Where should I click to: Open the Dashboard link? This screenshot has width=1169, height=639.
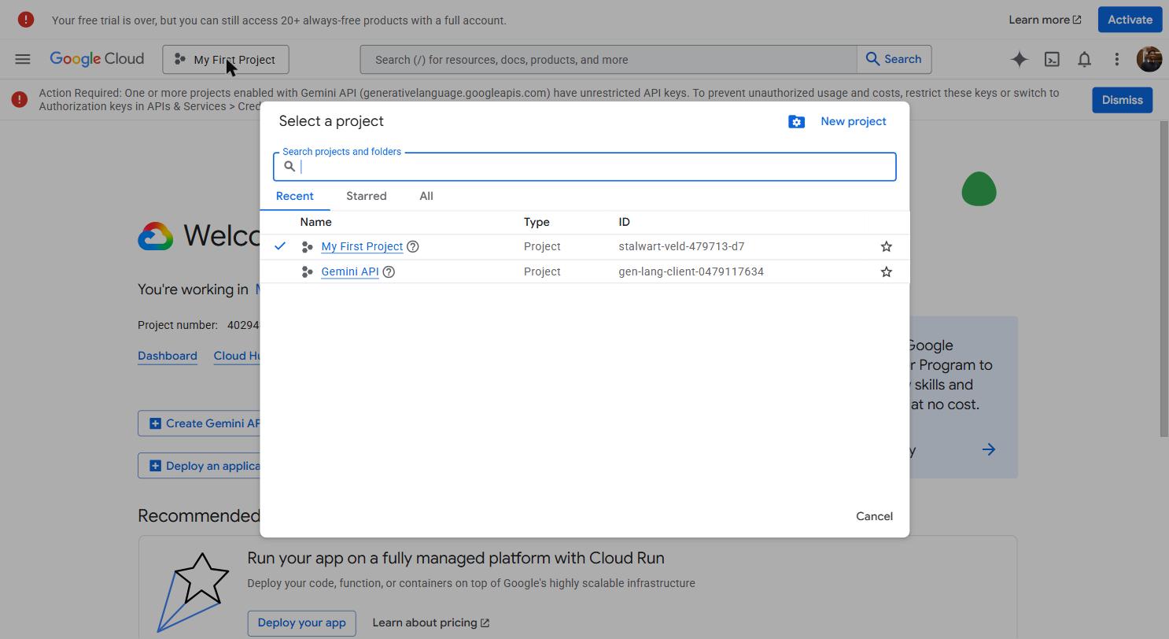click(x=168, y=356)
